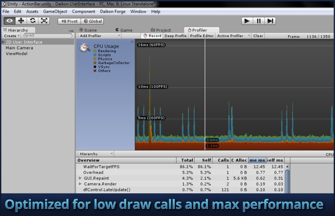Screen dimensions: 335x216
Task: Select ViewModel in Hierarchy
Action: tap(17, 54)
